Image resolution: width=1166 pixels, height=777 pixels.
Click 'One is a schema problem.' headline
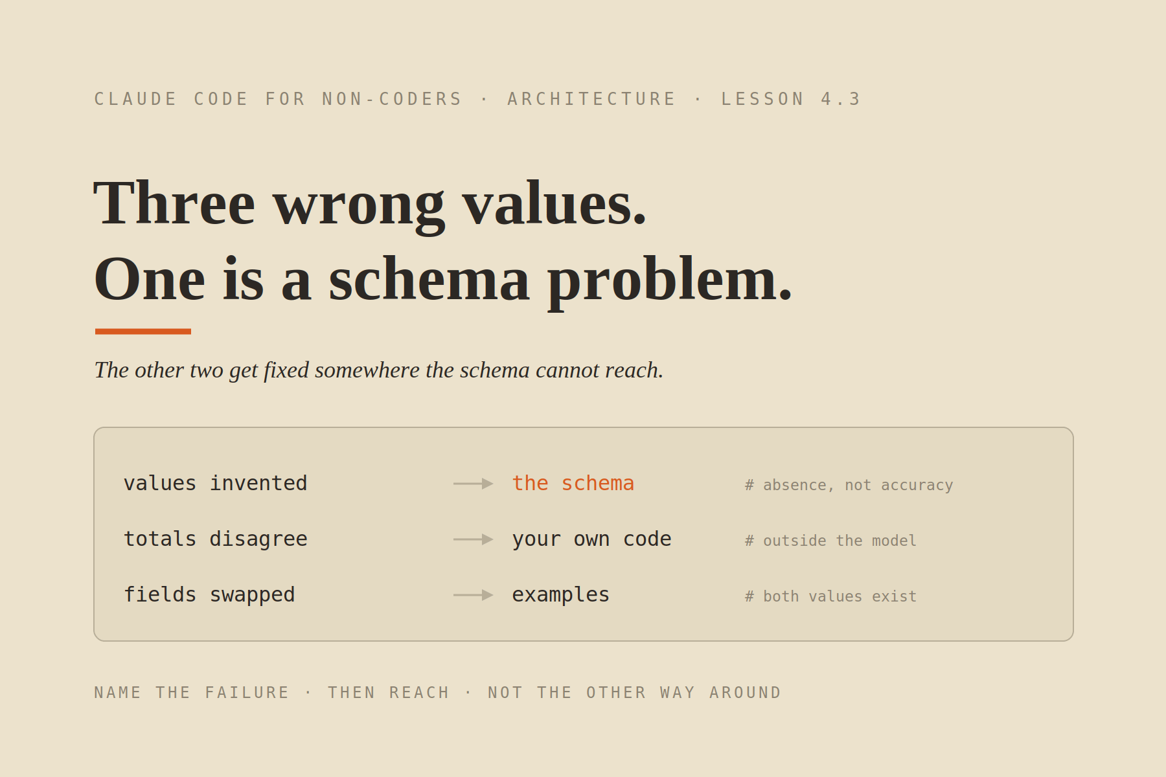point(444,280)
